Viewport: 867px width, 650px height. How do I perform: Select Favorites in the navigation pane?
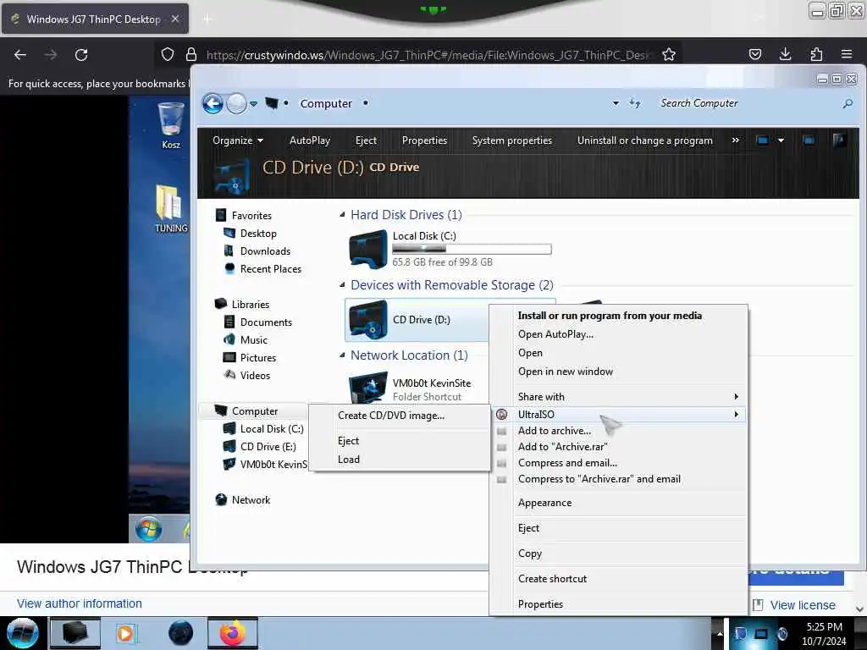(251, 216)
